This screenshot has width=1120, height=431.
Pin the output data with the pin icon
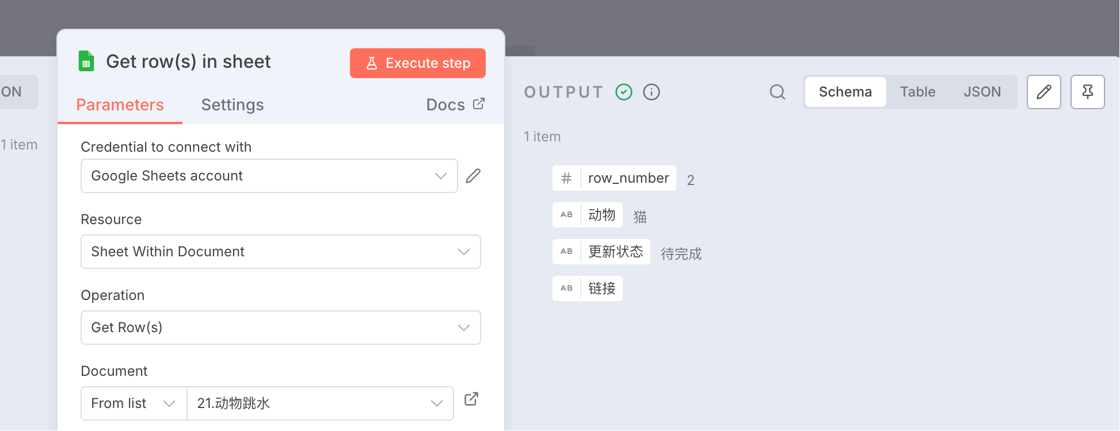(x=1088, y=92)
